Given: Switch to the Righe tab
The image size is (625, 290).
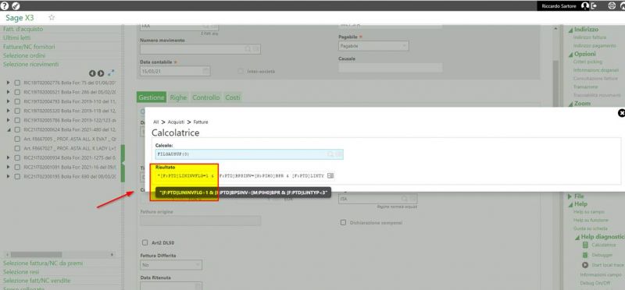Looking at the screenshot, I should click(179, 97).
